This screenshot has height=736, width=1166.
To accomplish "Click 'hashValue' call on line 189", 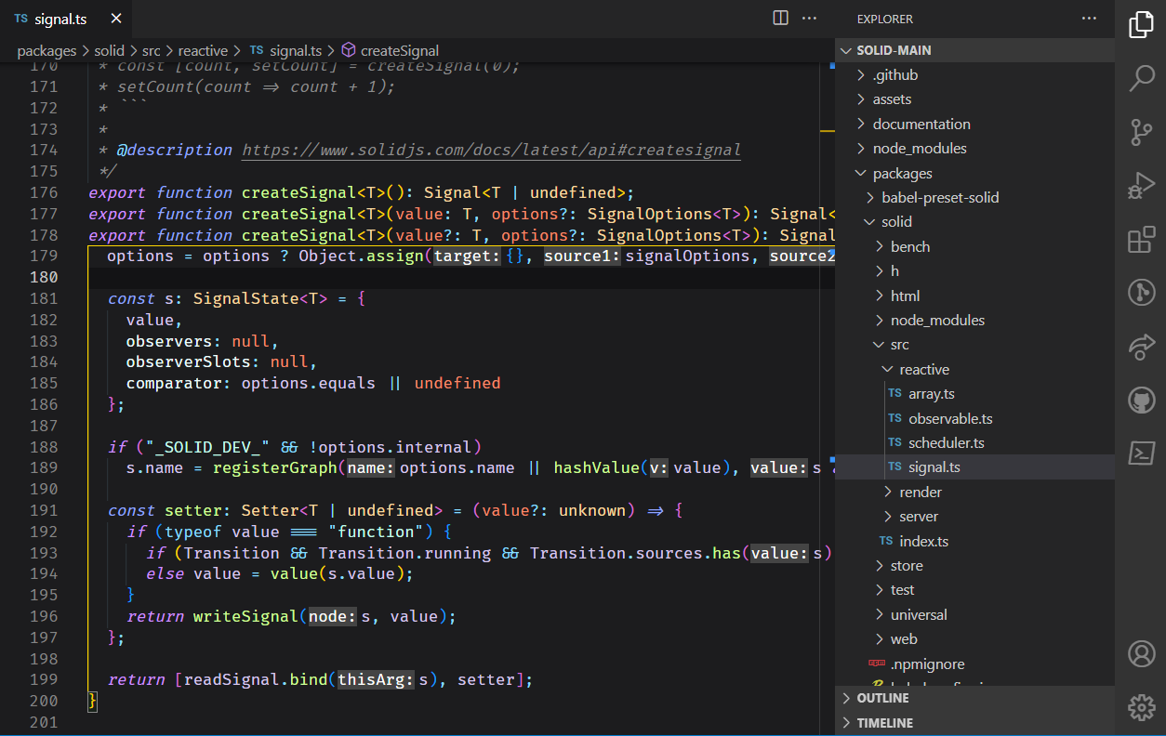I will [596, 467].
